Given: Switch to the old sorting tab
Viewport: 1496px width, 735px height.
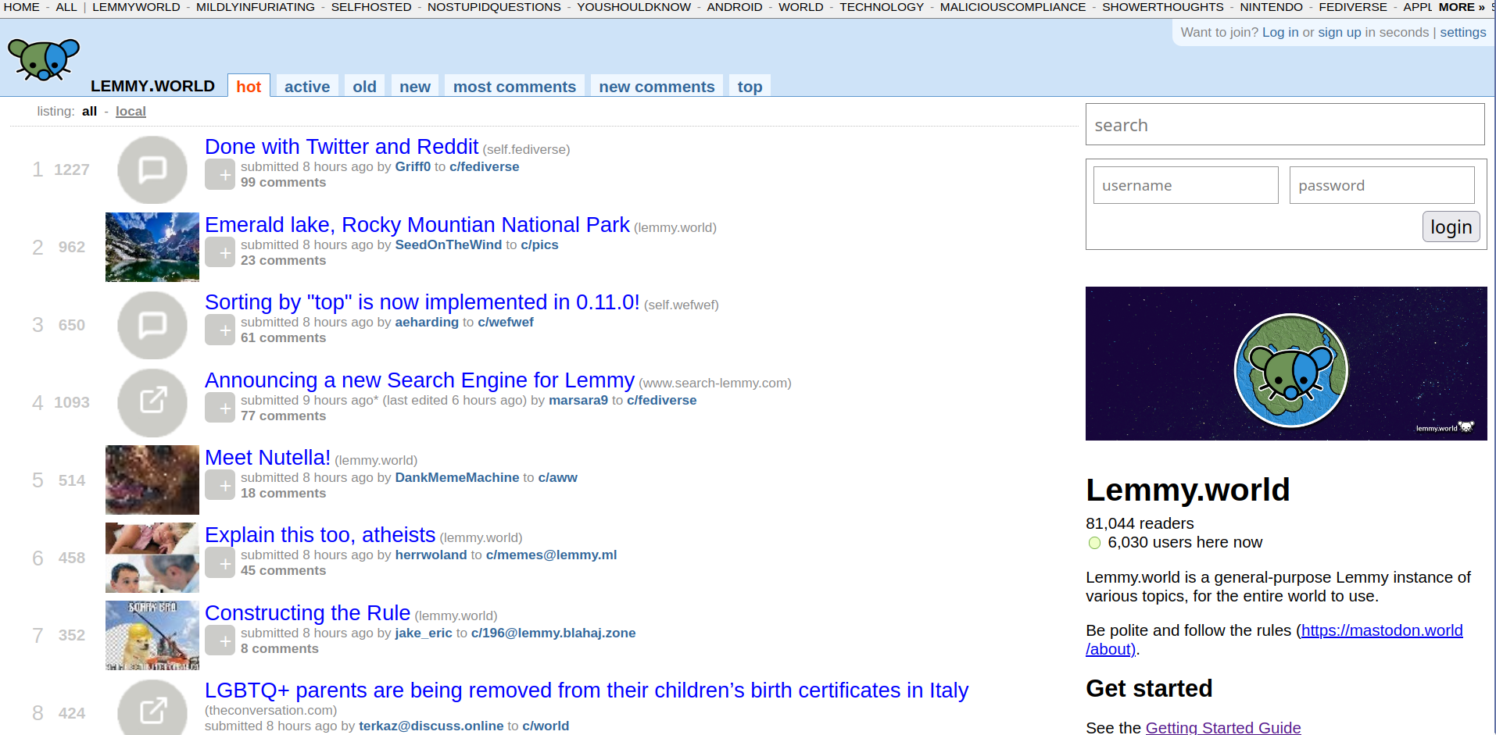Looking at the screenshot, I should click(364, 87).
